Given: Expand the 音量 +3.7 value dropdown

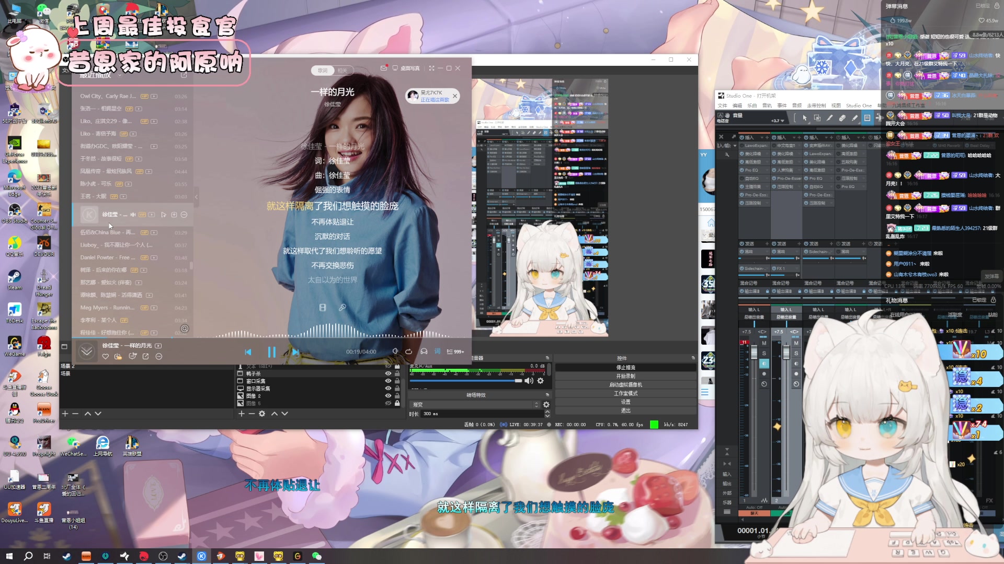Looking at the screenshot, I should (x=783, y=121).
